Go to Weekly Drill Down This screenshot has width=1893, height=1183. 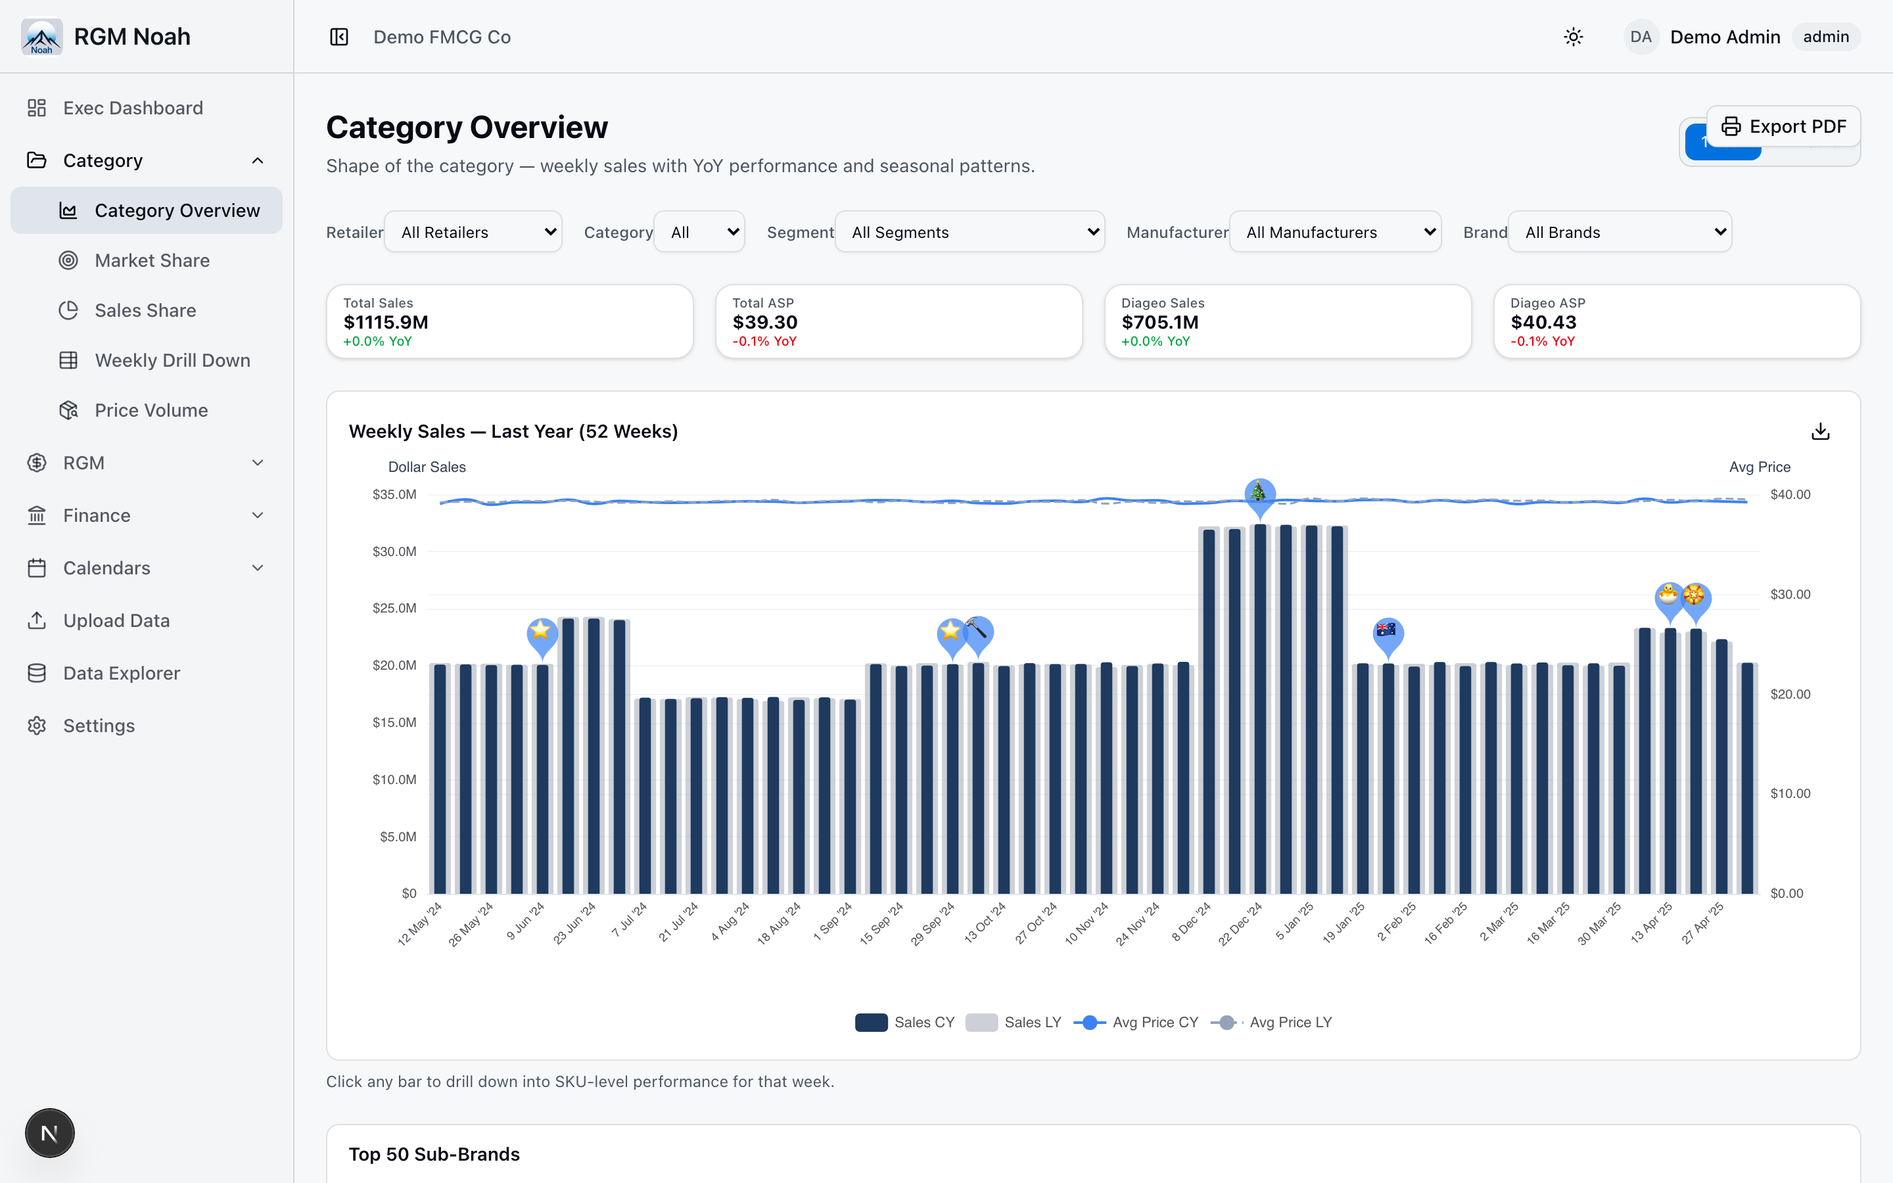point(172,361)
